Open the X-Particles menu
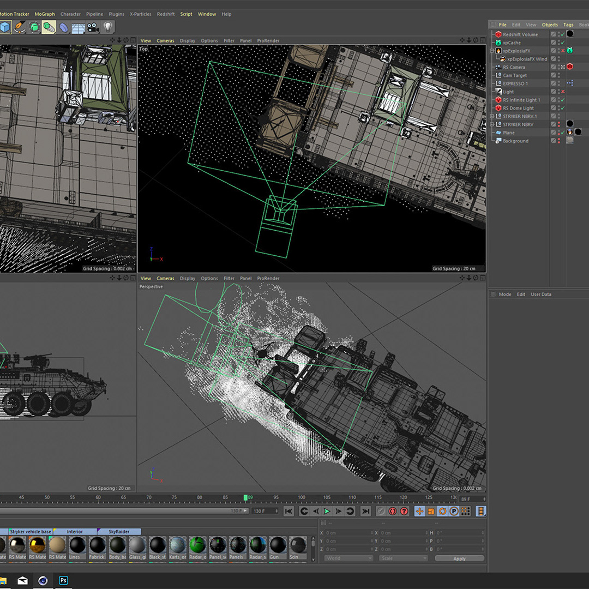The height and width of the screenshot is (589, 589). pos(141,14)
